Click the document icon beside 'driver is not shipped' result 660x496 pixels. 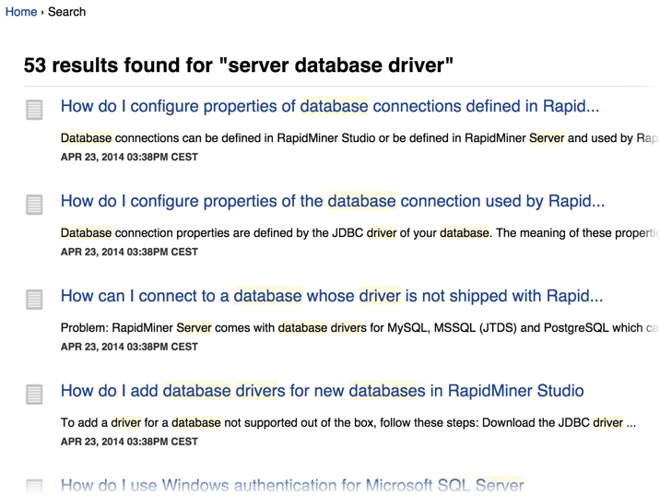pos(34,300)
